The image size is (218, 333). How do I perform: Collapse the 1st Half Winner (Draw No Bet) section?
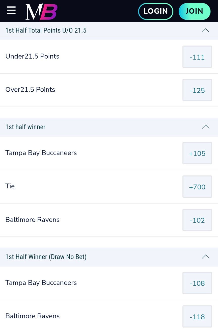pyautogui.click(x=206, y=257)
